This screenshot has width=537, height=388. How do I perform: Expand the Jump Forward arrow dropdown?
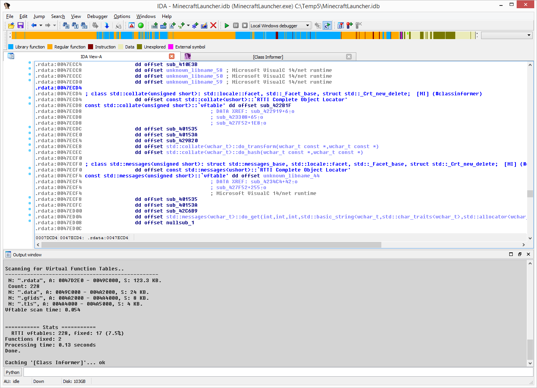click(x=54, y=25)
